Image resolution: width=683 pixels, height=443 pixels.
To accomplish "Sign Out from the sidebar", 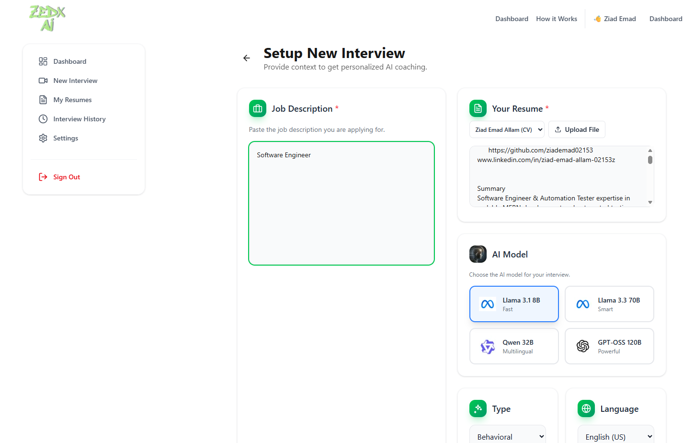I will [x=67, y=177].
